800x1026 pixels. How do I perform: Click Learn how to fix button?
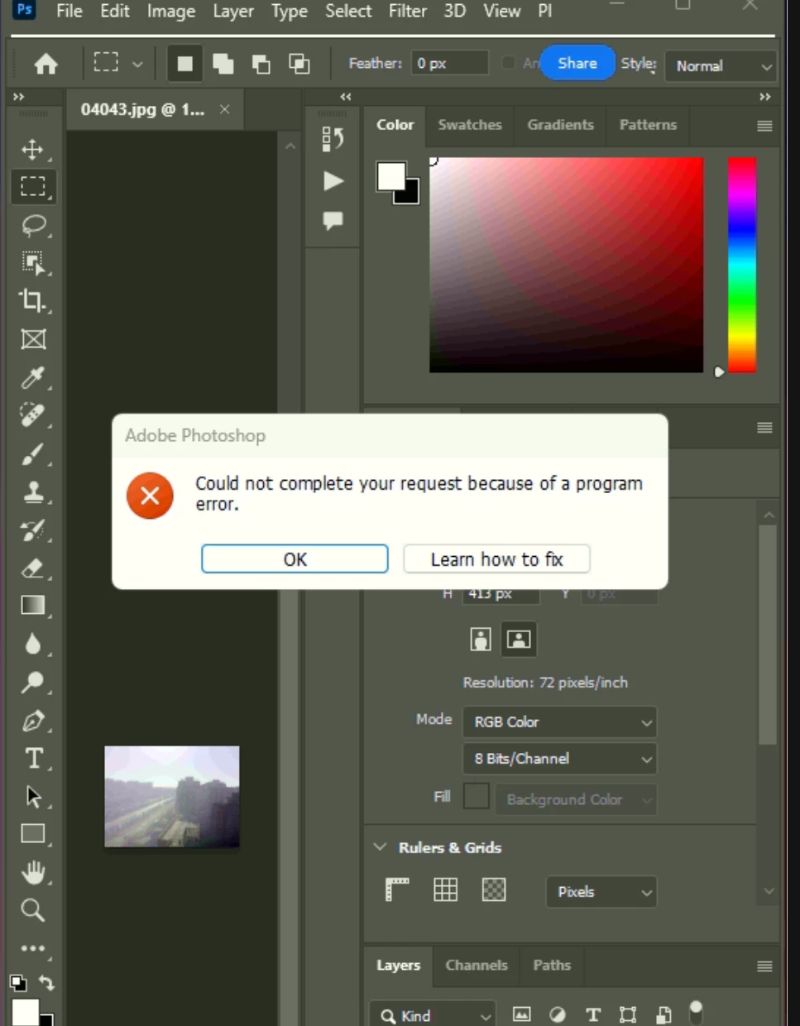[496, 559]
